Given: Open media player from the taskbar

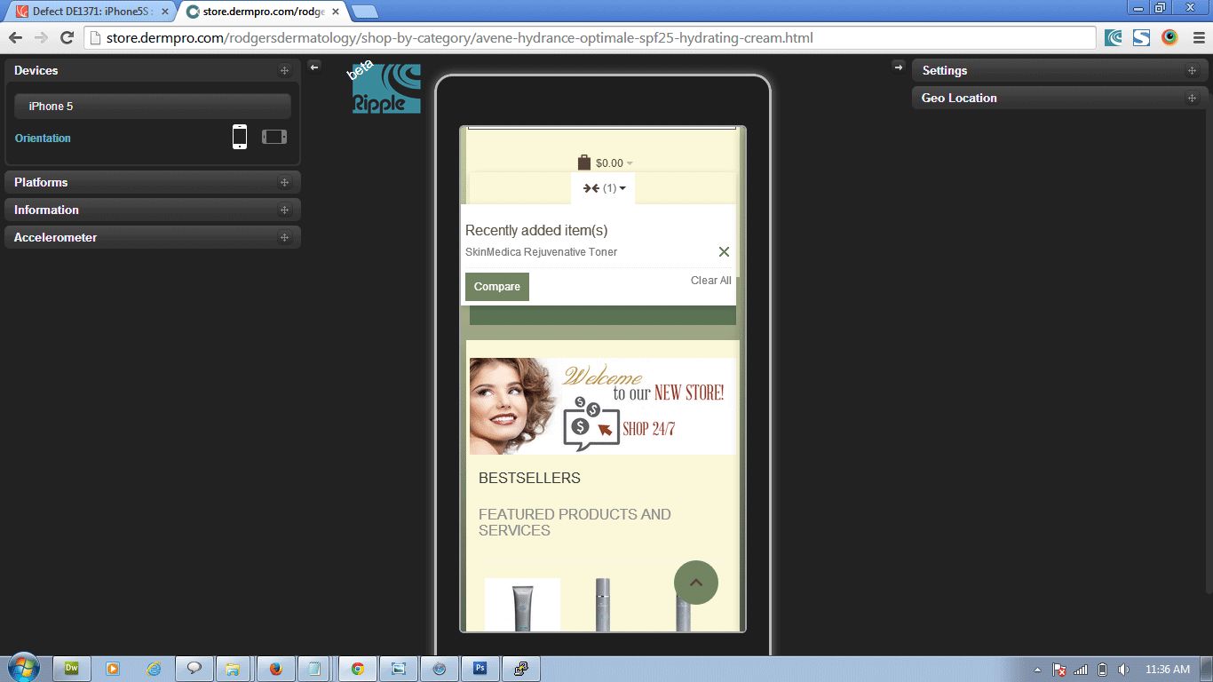Looking at the screenshot, I should 113,669.
